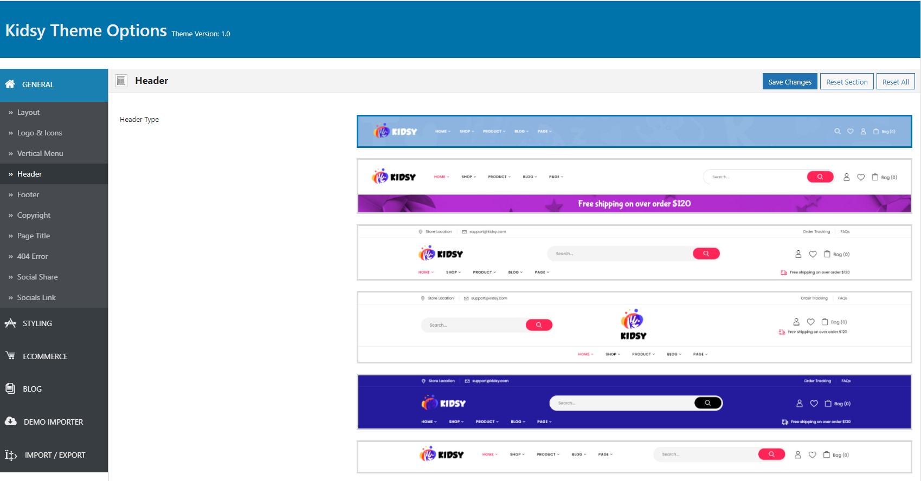921x481 pixels.
Task: Select the dark navy header layout
Action: click(634, 402)
